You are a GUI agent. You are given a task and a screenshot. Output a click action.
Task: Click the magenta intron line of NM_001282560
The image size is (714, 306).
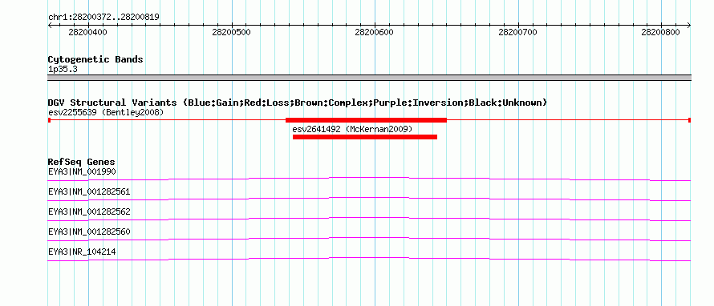point(369,239)
